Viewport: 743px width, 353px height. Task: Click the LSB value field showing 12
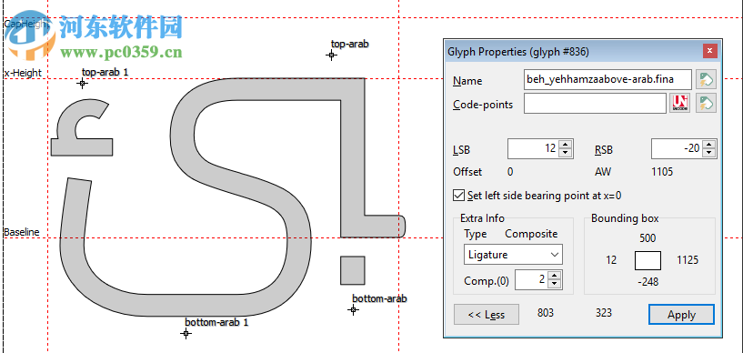pyautogui.click(x=534, y=149)
